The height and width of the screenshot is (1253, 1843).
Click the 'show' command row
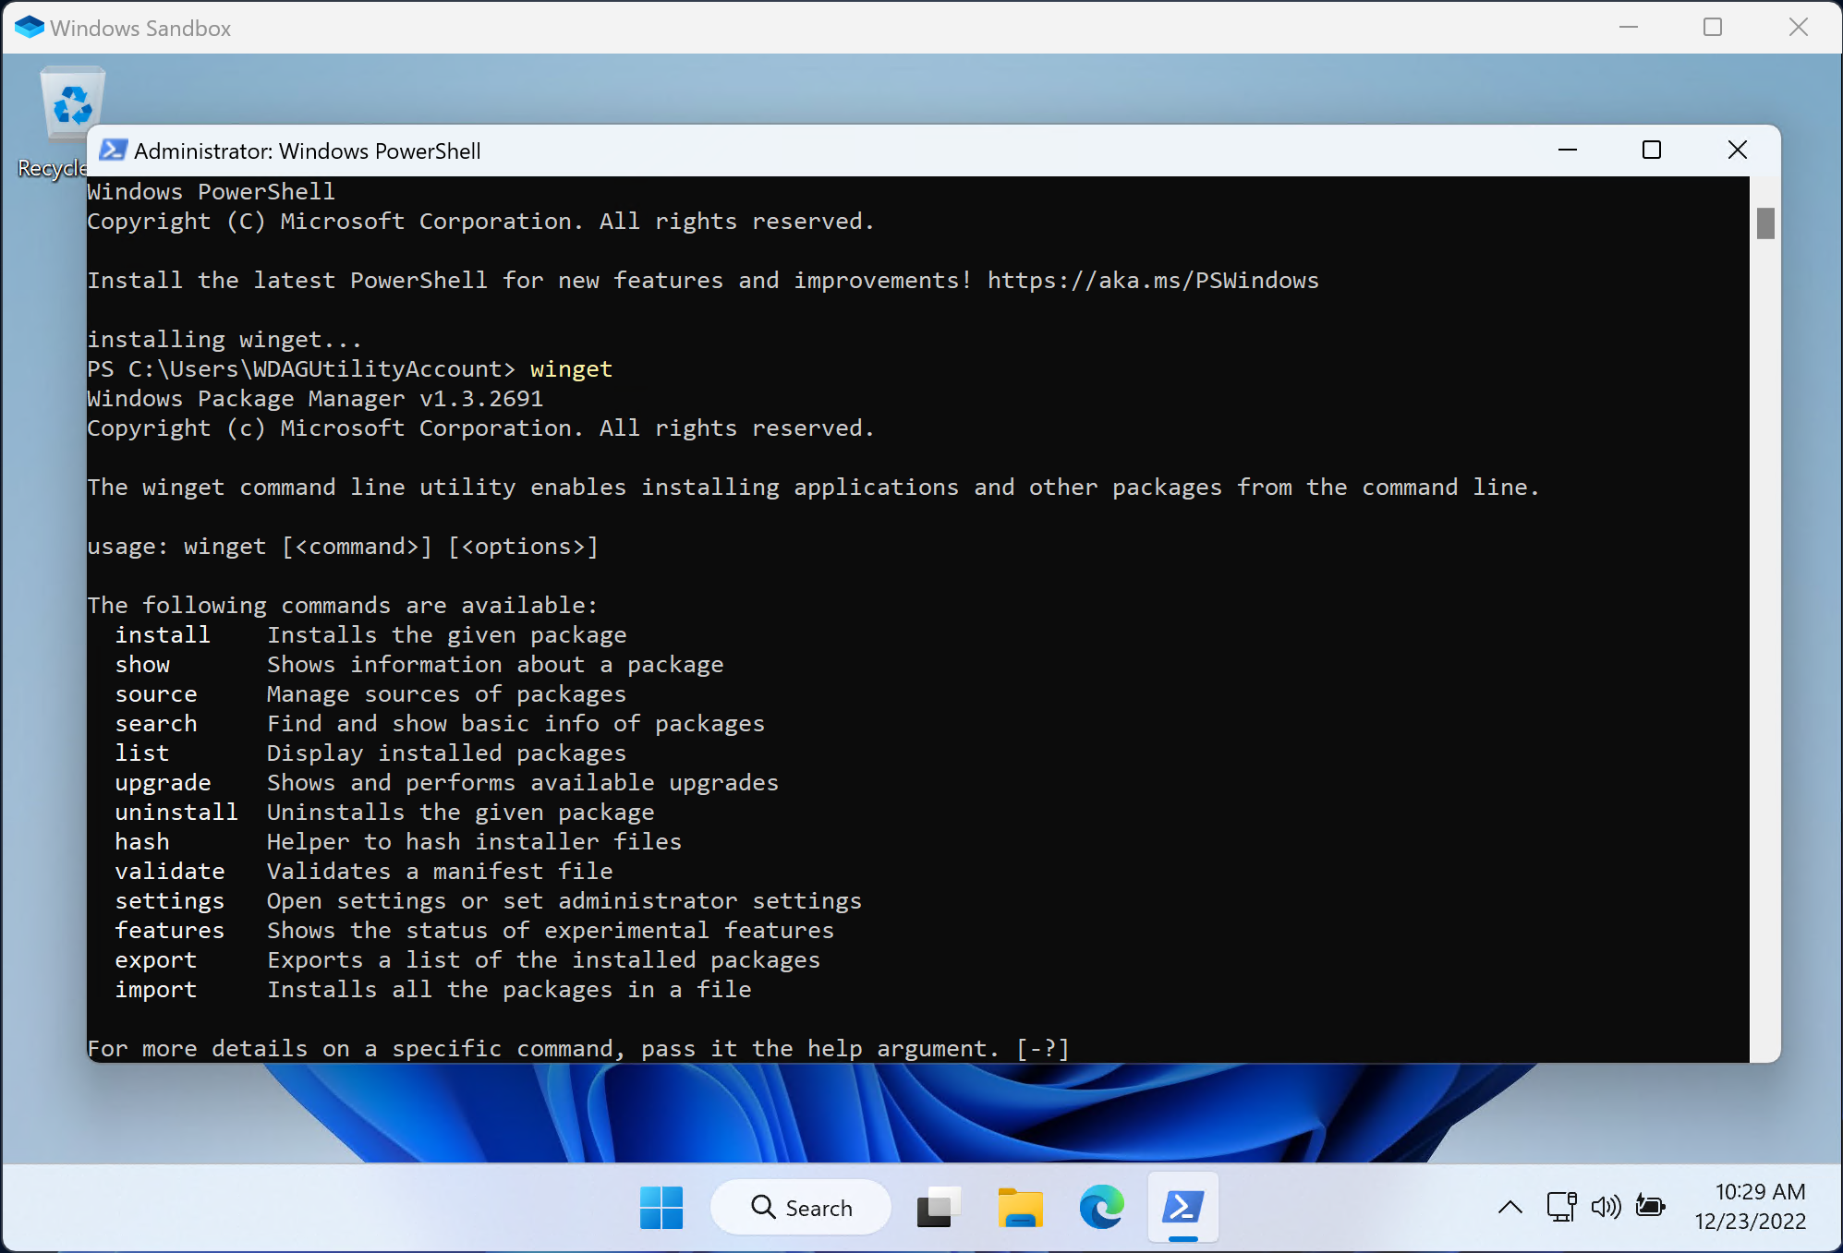(419, 665)
